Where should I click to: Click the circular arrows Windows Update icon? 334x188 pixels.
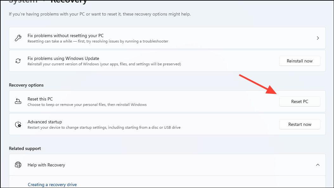click(18, 61)
